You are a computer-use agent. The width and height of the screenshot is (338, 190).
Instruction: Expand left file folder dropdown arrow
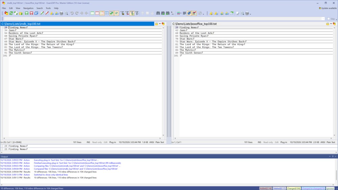tap(160, 24)
